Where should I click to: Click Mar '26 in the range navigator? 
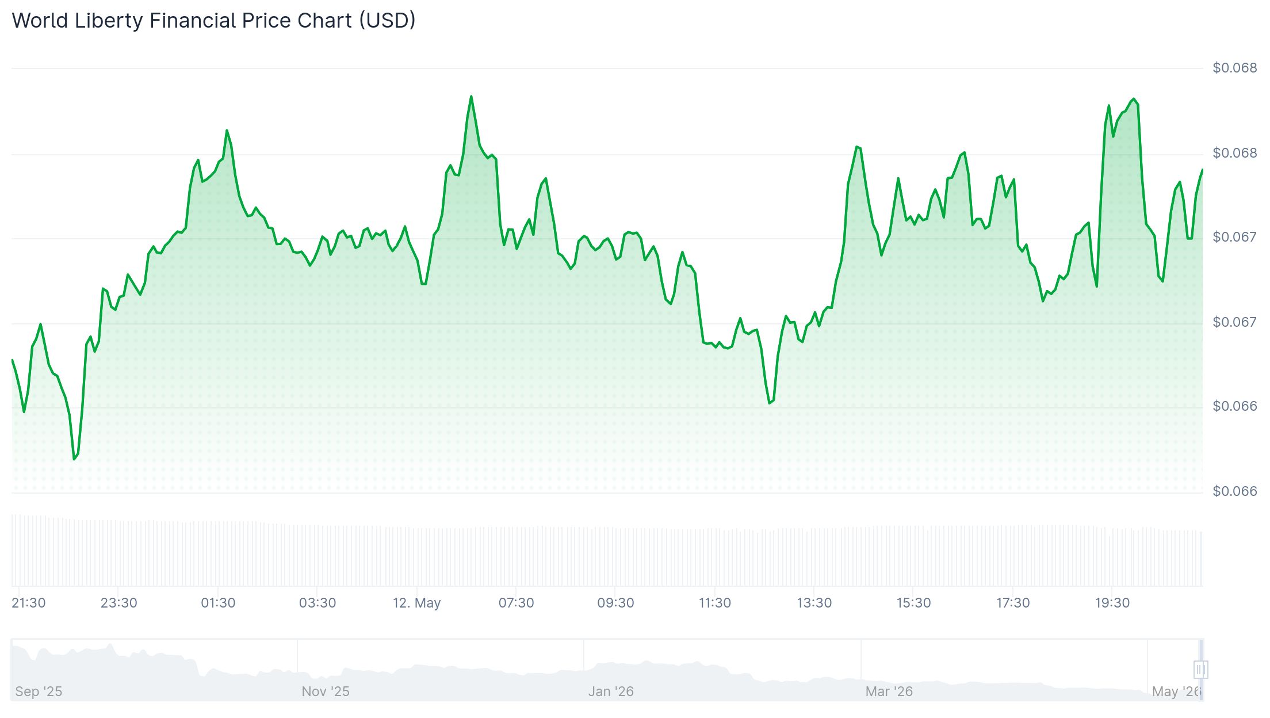pyautogui.click(x=889, y=692)
